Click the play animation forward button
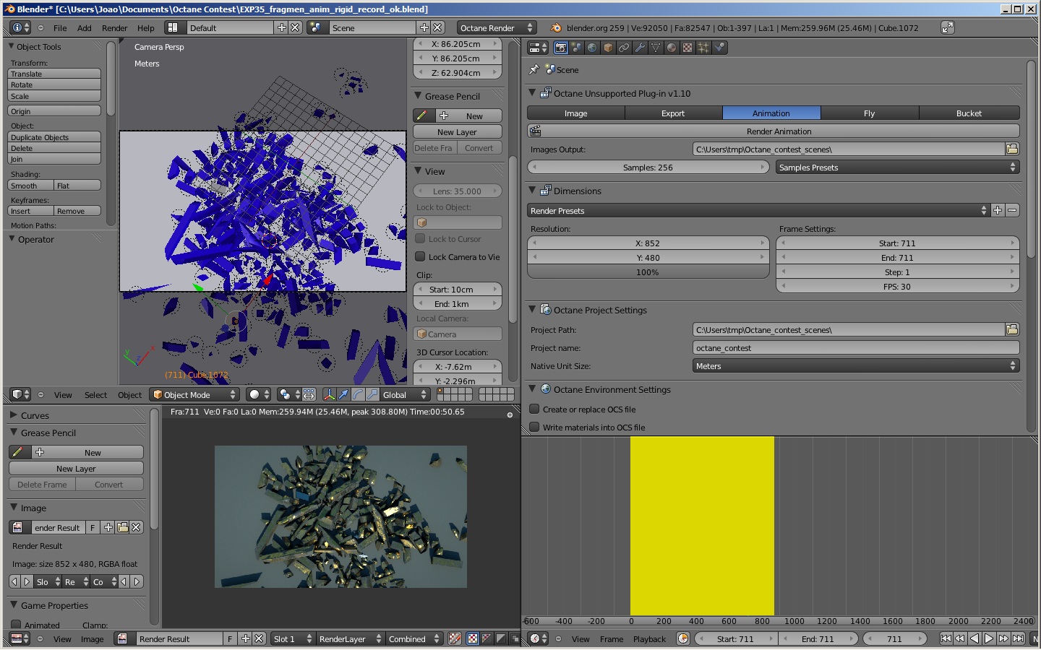Image resolution: width=1041 pixels, height=650 pixels. [988, 638]
